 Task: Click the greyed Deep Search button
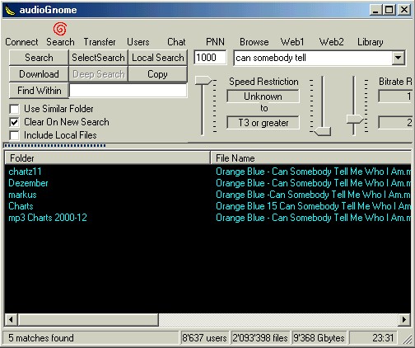98,74
